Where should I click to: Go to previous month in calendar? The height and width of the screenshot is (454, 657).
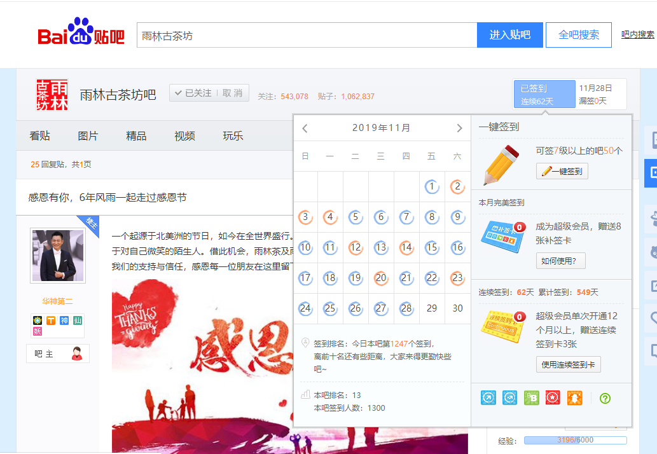(x=305, y=128)
